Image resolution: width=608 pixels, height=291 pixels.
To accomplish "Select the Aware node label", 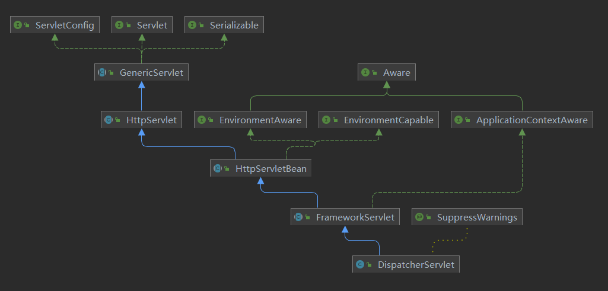I will click(397, 72).
